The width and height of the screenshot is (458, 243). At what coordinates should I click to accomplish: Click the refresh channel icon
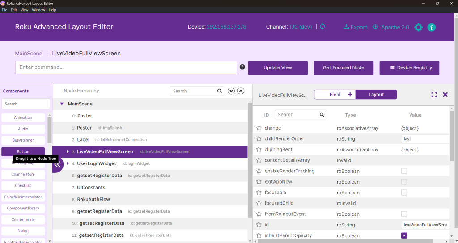pos(322,26)
